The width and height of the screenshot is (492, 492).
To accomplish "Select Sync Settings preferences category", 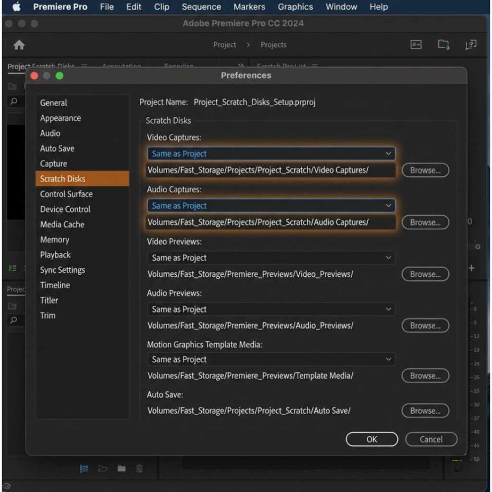I will [x=82, y=270].
